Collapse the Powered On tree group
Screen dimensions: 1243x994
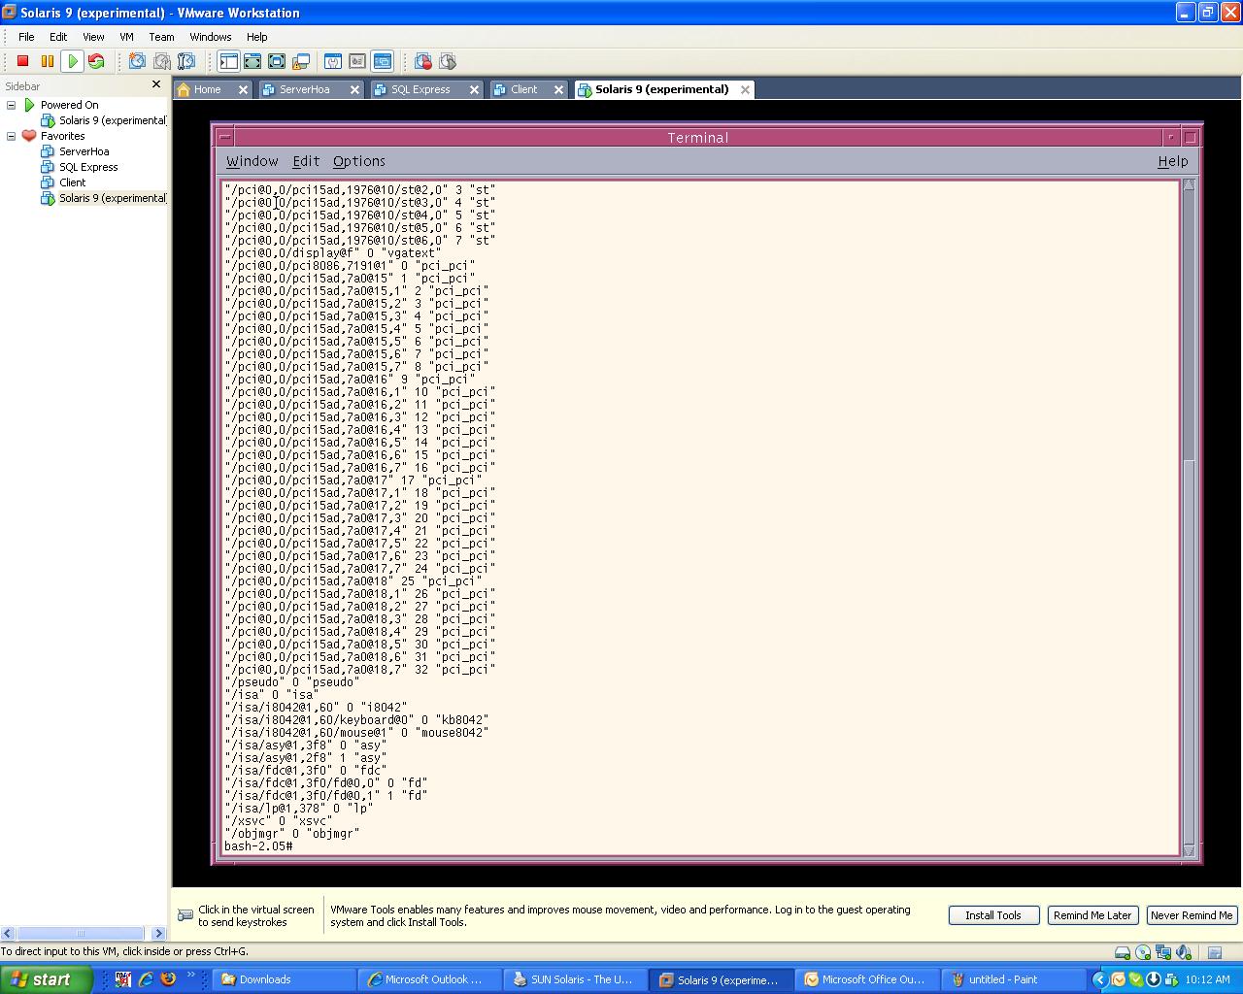[x=12, y=105]
